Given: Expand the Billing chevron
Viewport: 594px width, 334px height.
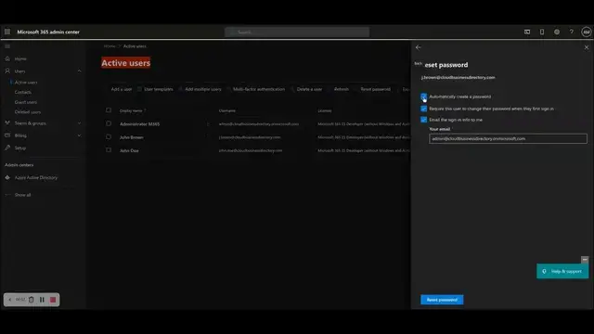Looking at the screenshot, I should [x=79, y=135].
